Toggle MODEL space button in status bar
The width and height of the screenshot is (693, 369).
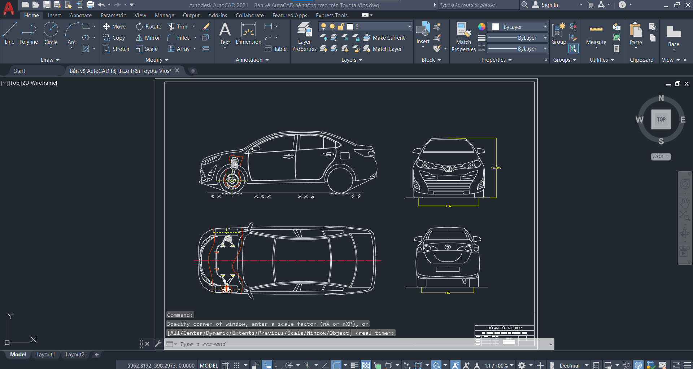(x=209, y=365)
